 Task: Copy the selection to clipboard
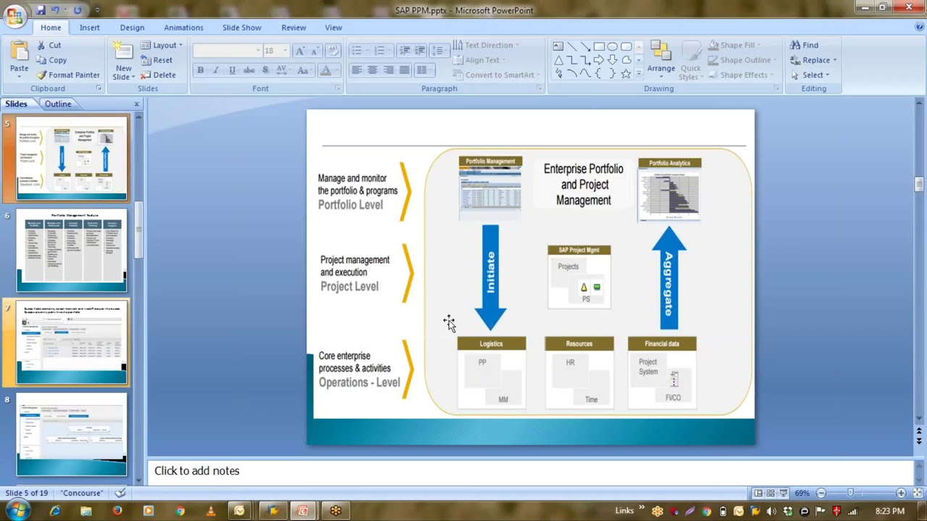tap(51, 60)
